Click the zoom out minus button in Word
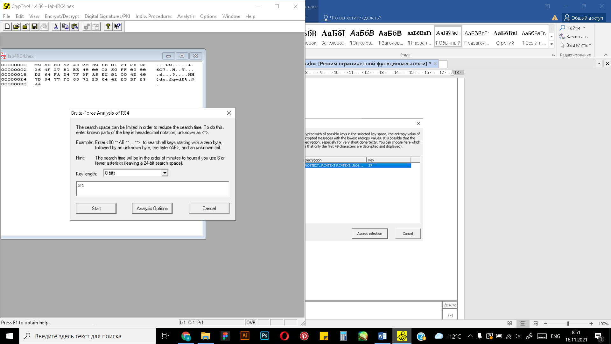Viewport: 611px width, 344px height. coord(545,324)
